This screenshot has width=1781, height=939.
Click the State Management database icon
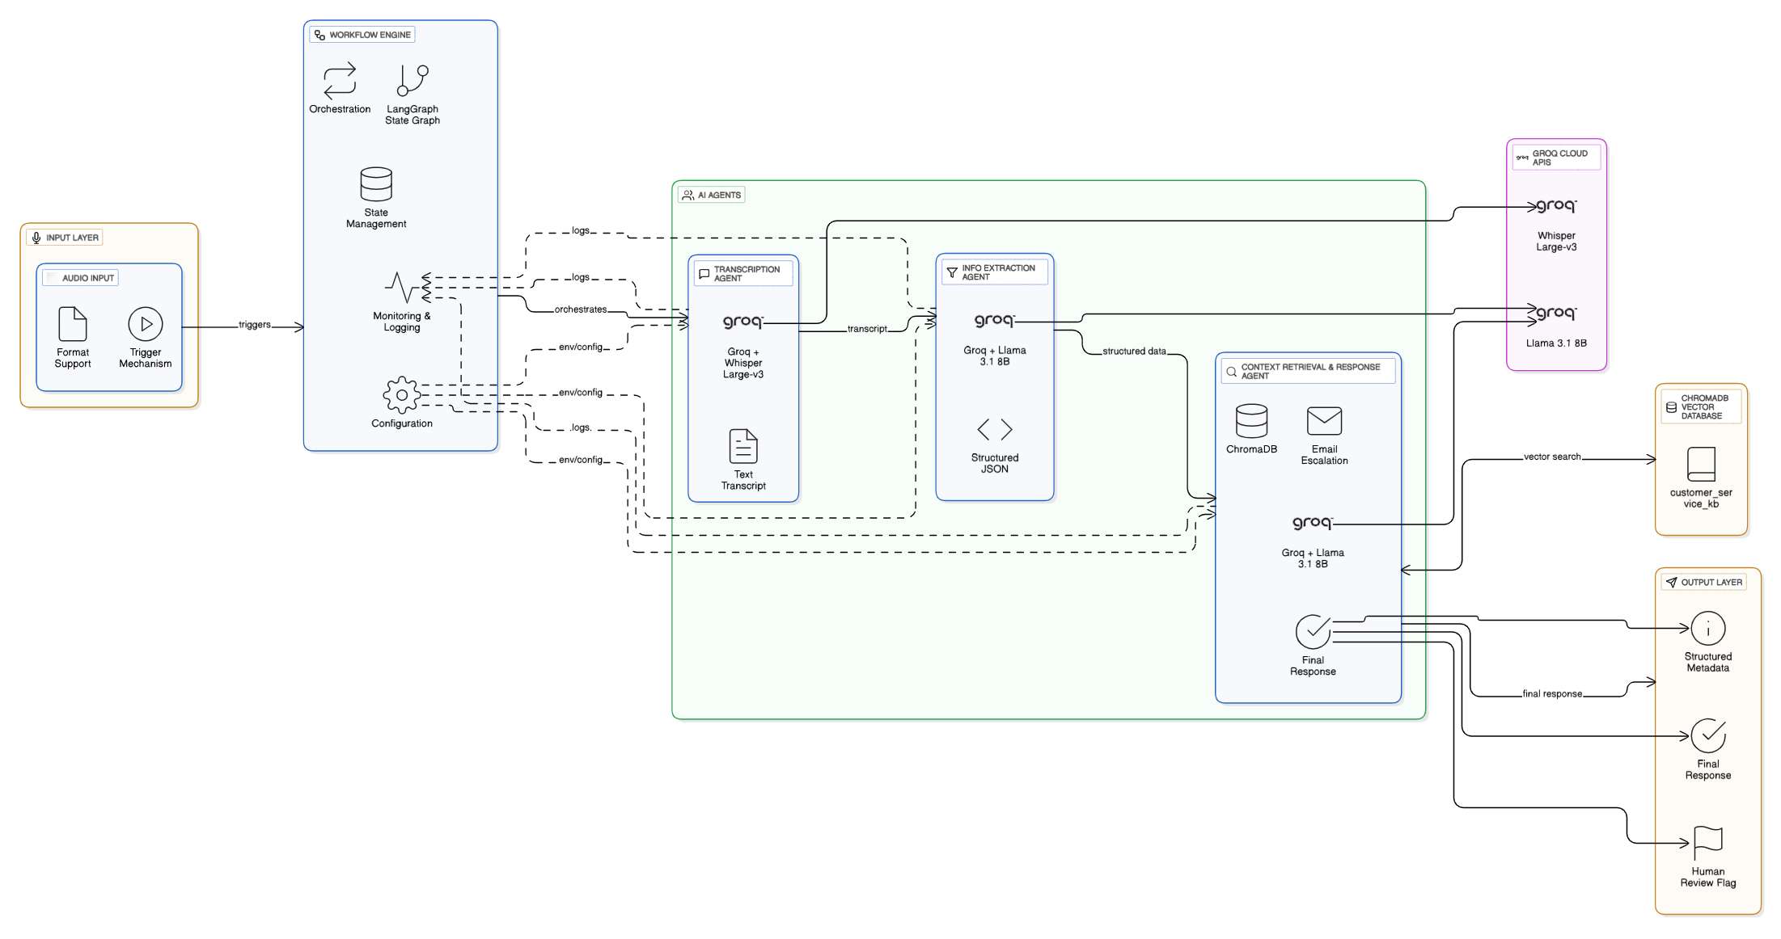376,184
